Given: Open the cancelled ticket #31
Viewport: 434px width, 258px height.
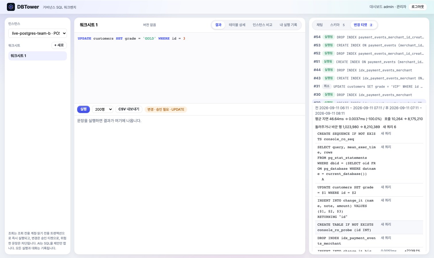Looking at the screenshot, I should click(x=369, y=86).
